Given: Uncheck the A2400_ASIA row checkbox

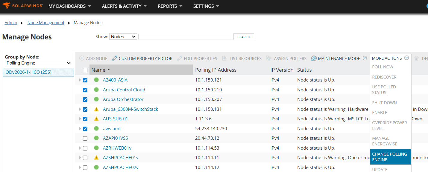Looking at the screenshot, I should coord(85,80).
